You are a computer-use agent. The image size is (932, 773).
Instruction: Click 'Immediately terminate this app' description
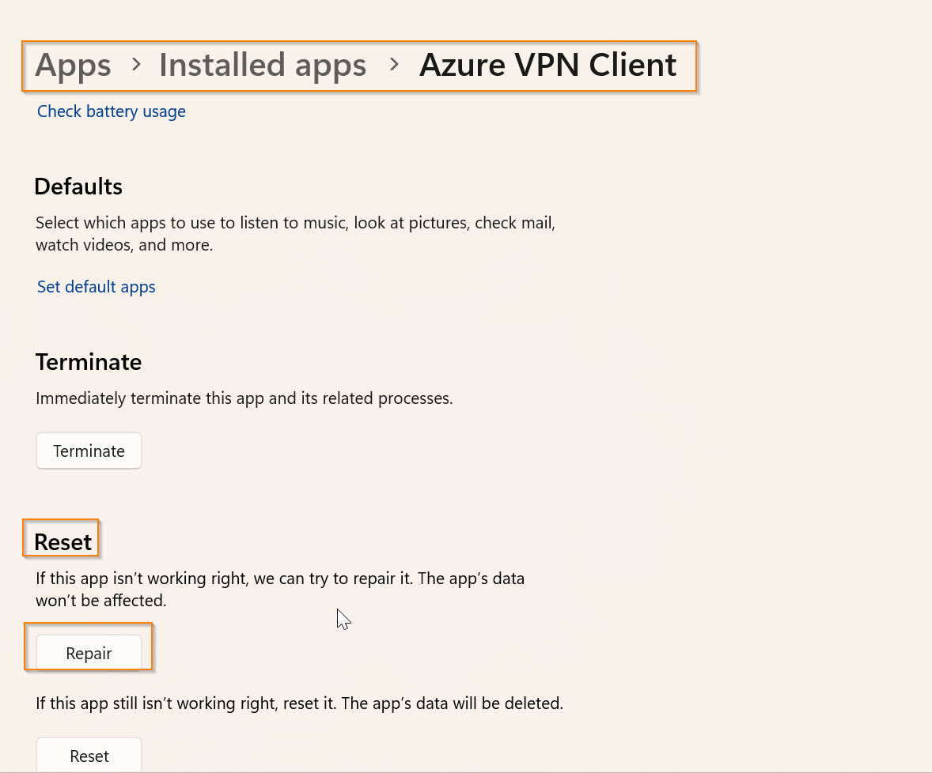click(244, 398)
